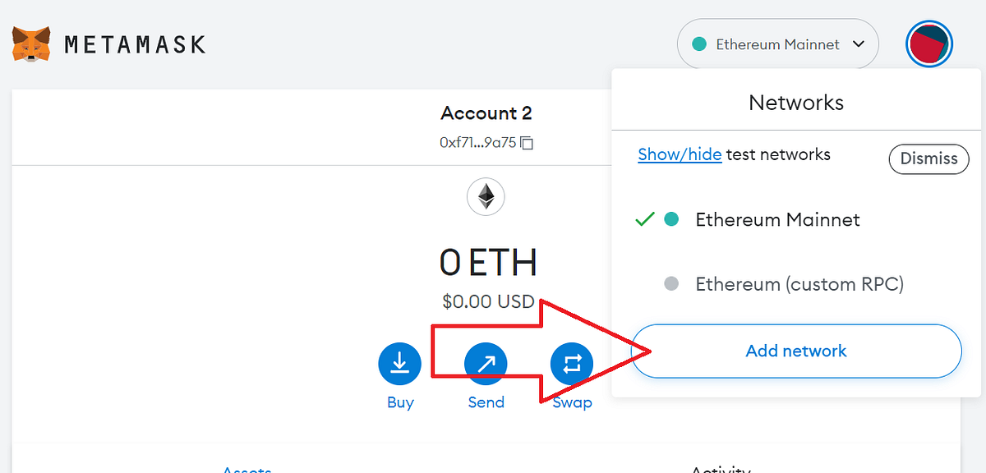Viewport: 986px width, 473px height.
Task: Click the Buy download icon
Action: (399, 362)
